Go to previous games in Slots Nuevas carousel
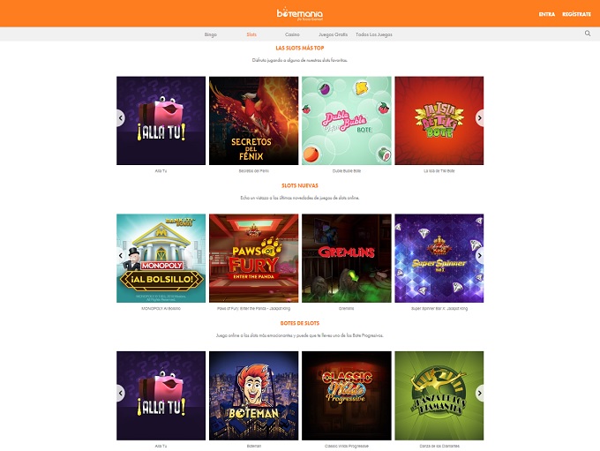 coord(121,255)
